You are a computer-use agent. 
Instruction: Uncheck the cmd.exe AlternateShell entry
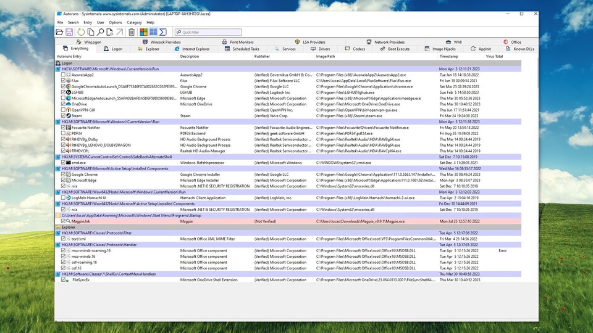pos(63,163)
